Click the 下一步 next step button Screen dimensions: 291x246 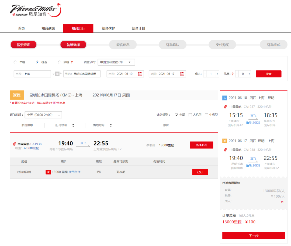[x=254, y=236]
